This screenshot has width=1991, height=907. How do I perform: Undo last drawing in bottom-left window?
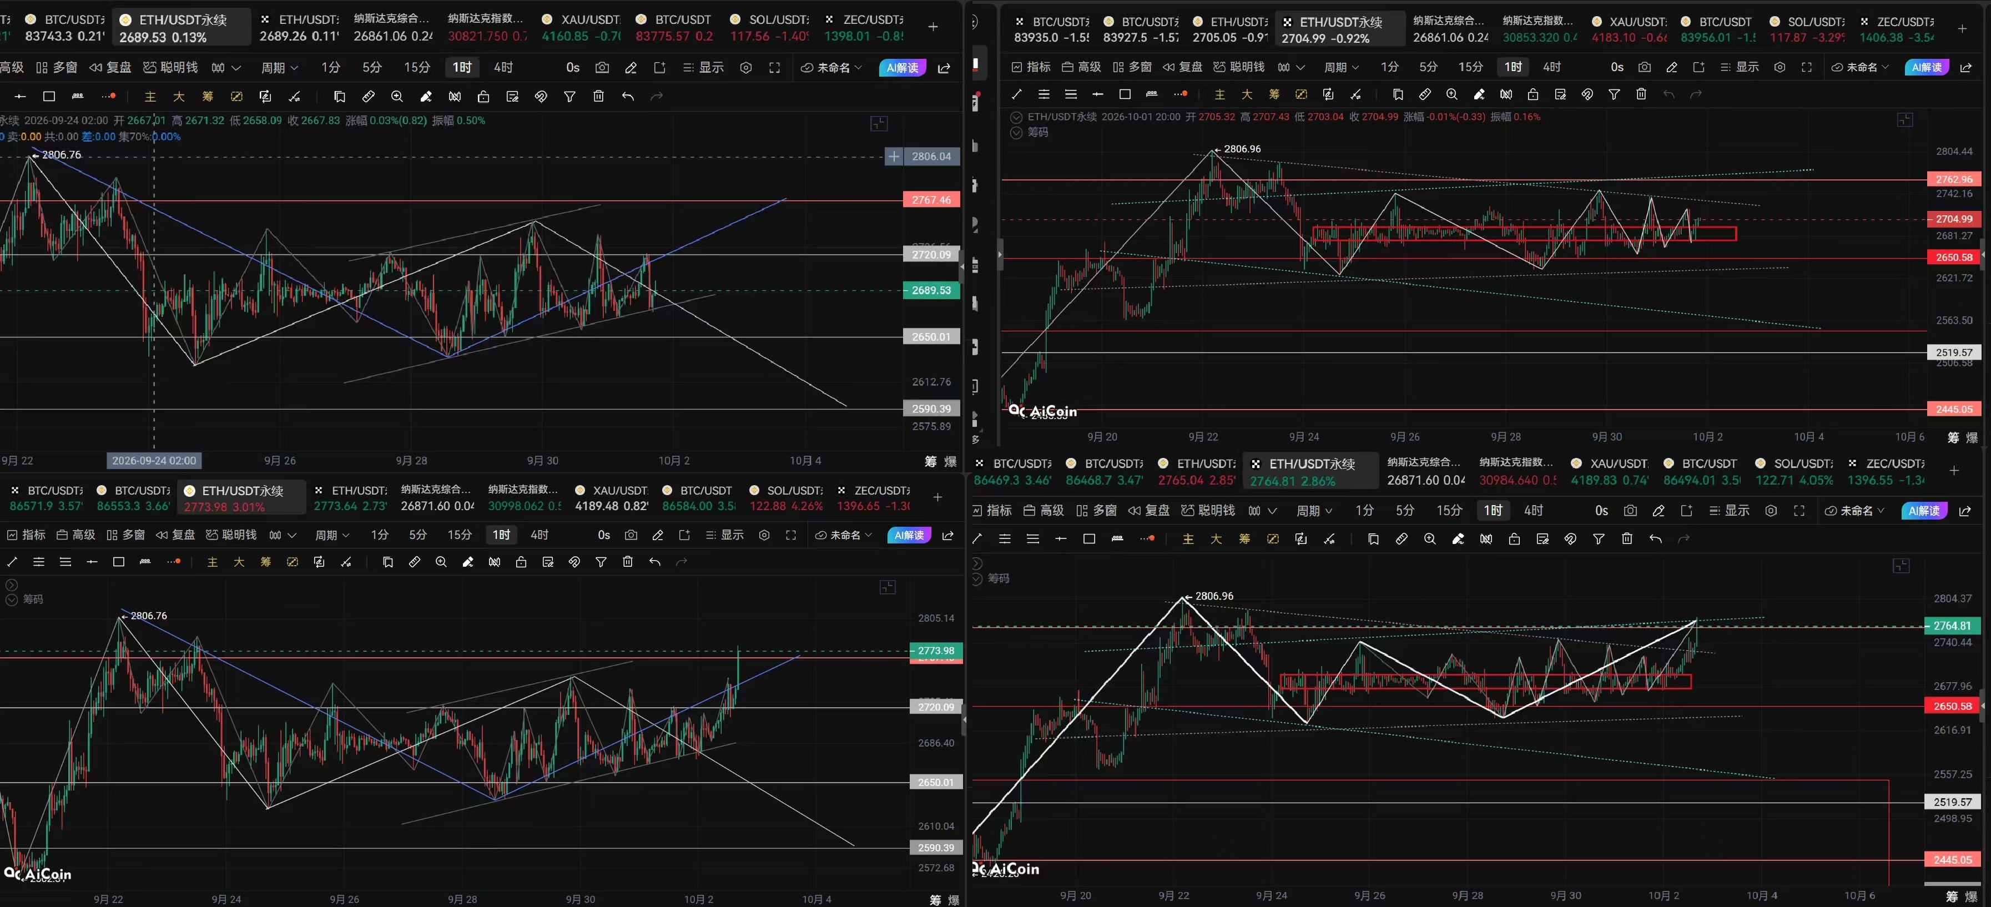point(656,562)
